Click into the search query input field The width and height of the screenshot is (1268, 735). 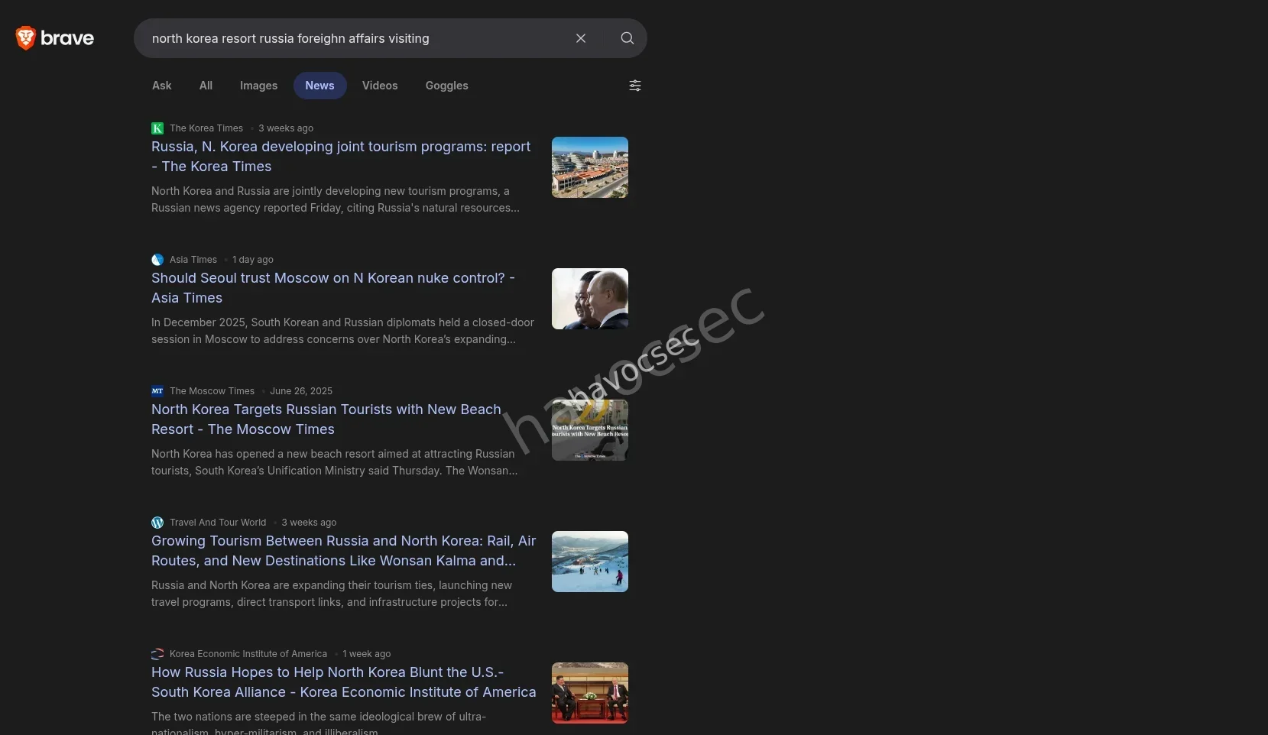[352, 38]
